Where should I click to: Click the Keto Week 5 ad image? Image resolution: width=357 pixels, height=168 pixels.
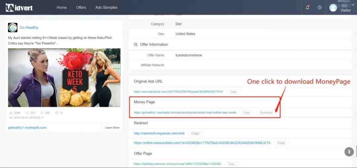(x=64, y=78)
